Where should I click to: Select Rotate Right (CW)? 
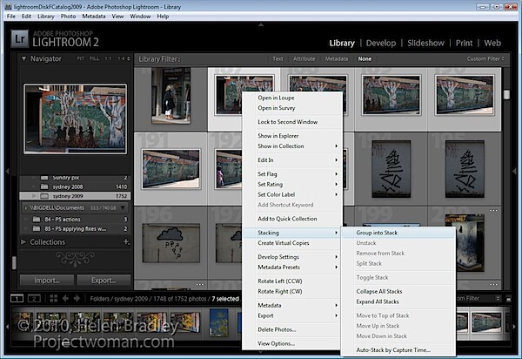point(293,291)
